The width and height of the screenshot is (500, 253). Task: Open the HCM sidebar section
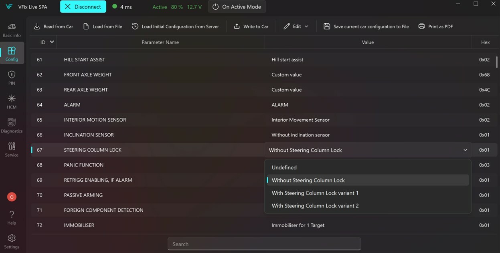[12, 102]
